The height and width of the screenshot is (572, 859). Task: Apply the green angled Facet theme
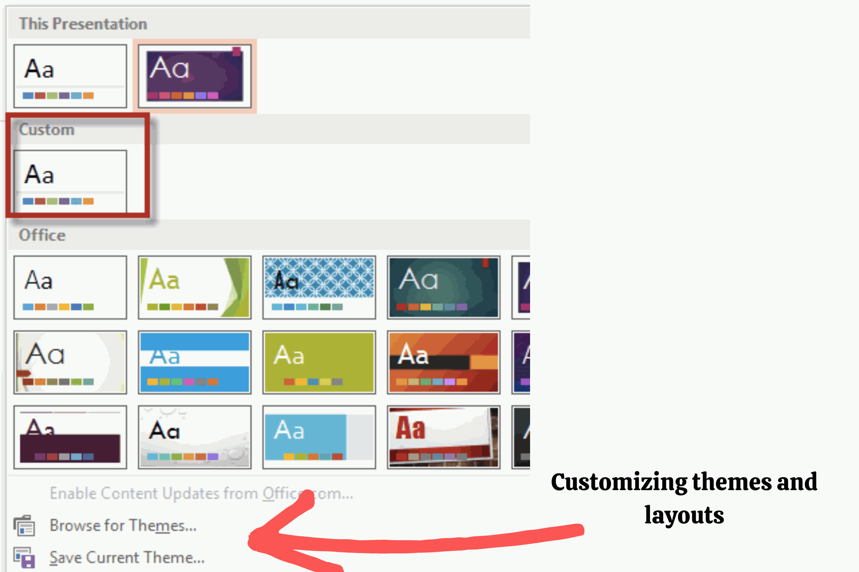pyautogui.click(x=195, y=287)
